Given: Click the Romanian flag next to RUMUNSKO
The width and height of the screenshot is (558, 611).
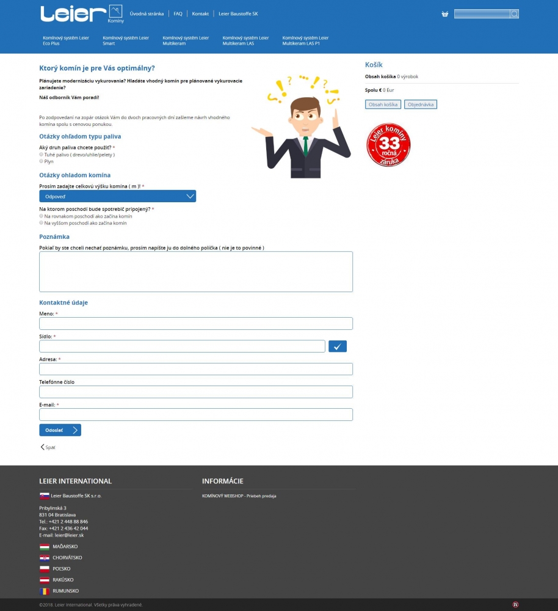Looking at the screenshot, I should pos(45,591).
